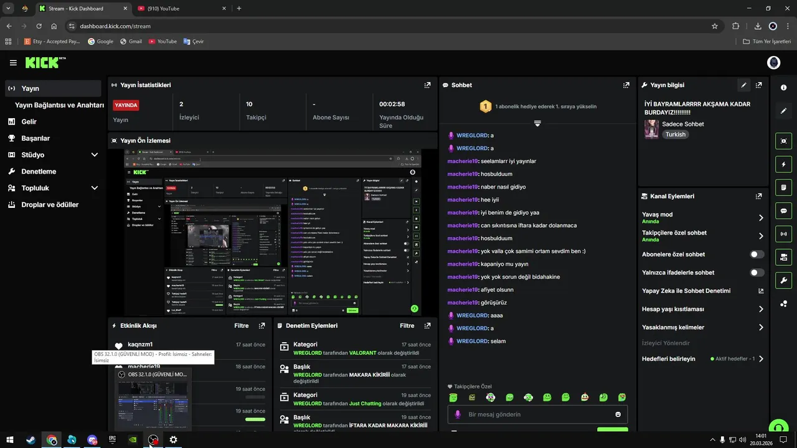Click the pencil icon in right sidebar

784,111
